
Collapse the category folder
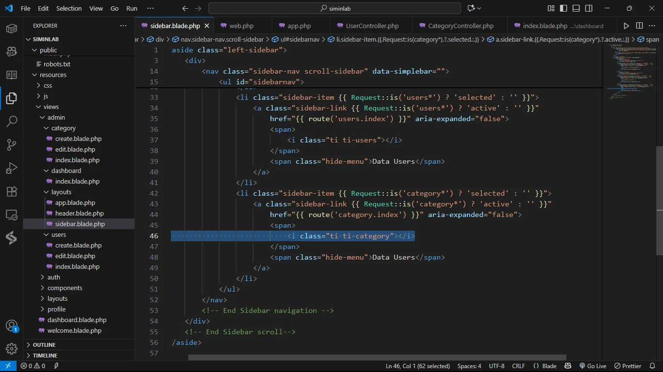(63, 128)
